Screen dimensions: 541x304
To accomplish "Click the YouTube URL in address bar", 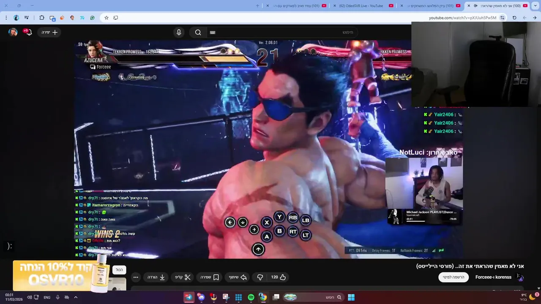I will tap(462, 18).
